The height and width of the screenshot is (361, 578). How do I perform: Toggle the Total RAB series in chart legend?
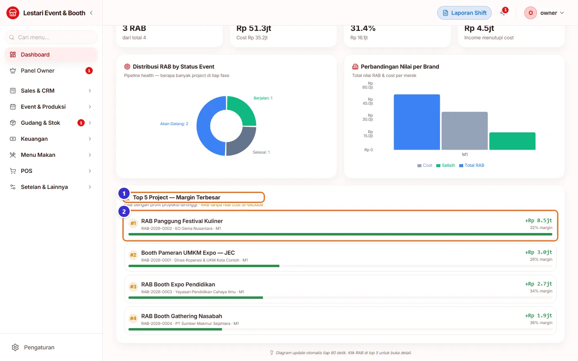tap(472, 165)
